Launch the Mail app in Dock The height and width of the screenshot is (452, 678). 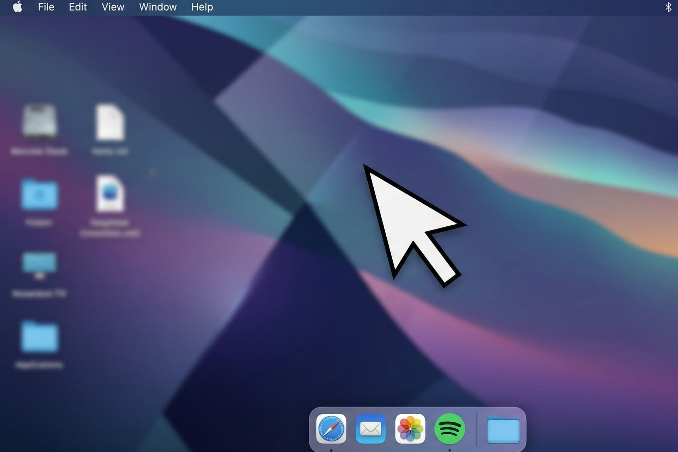(x=370, y=429)
